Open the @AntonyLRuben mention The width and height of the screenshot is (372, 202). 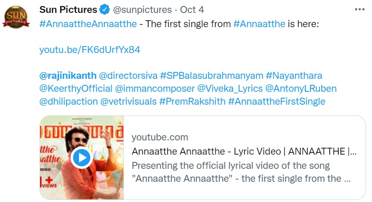pos(301,89)
